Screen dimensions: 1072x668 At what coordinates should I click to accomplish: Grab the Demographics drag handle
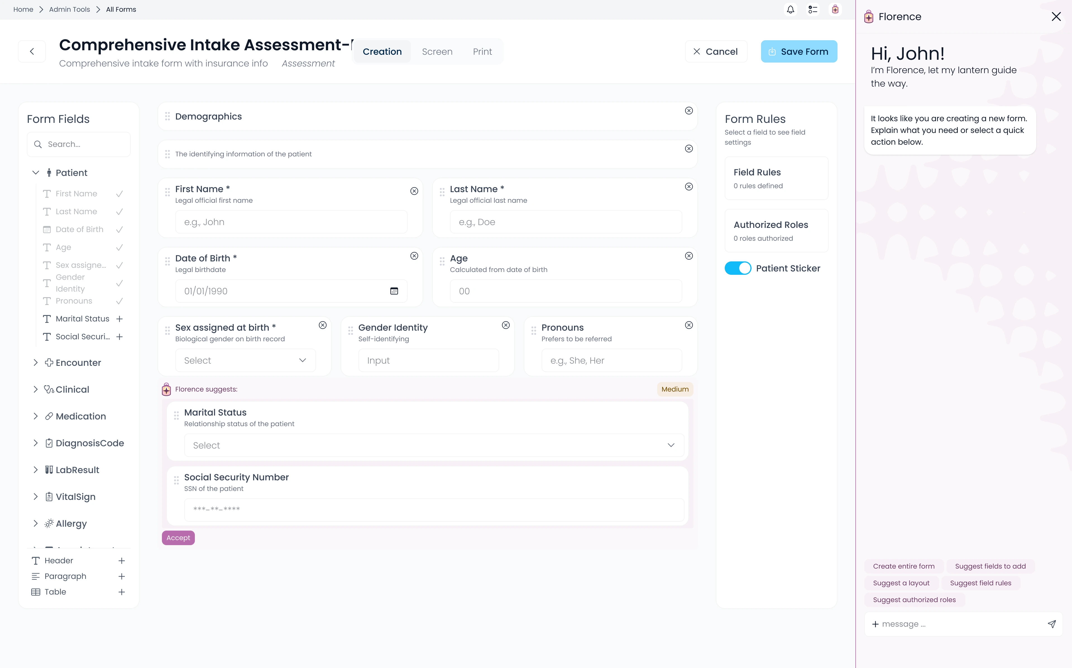coord(167,116)
